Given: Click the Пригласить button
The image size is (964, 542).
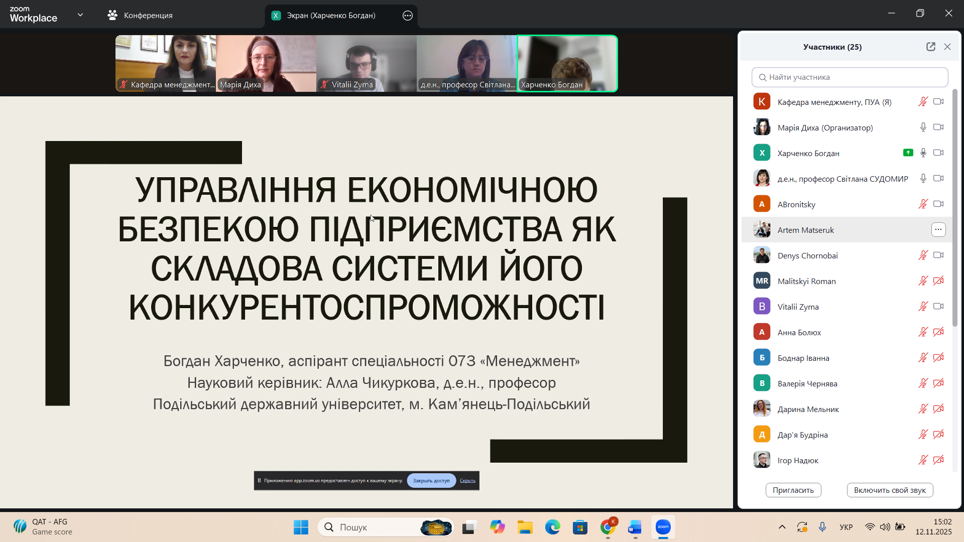Looking at the screenshot, I should 793,490.
